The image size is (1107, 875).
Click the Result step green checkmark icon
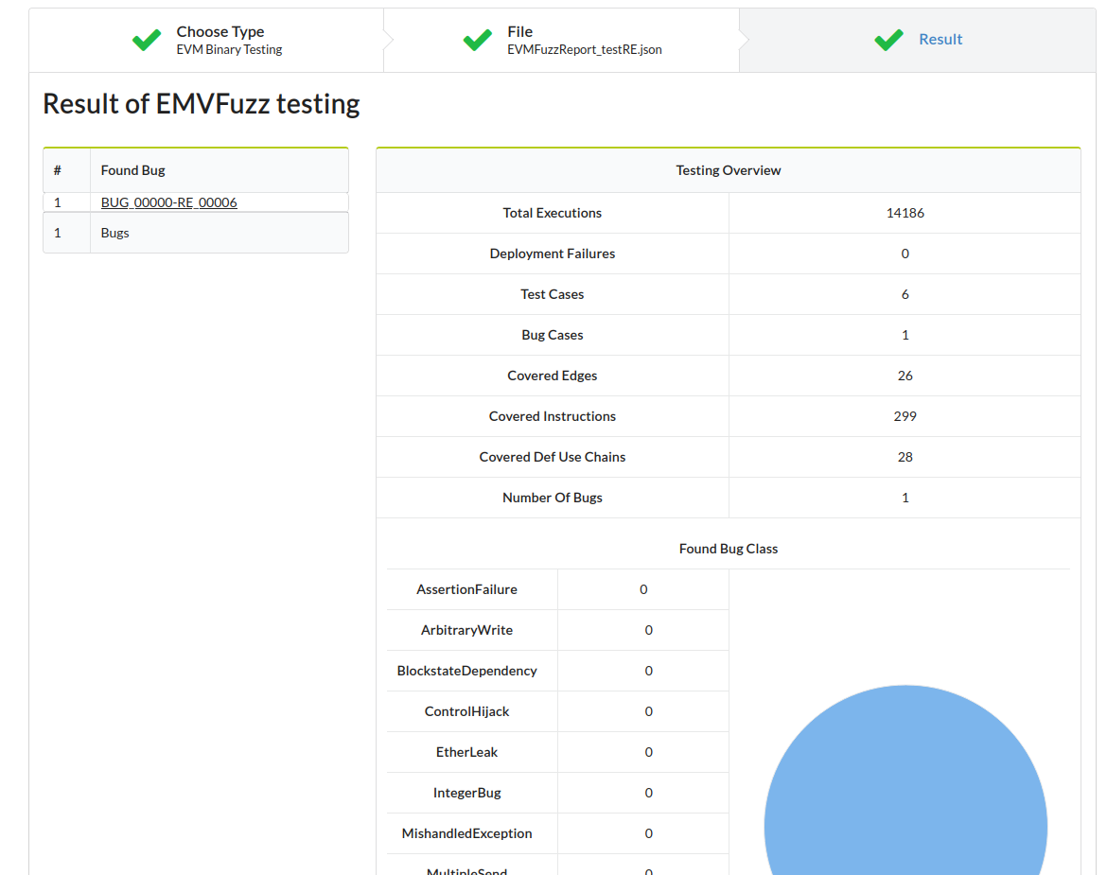tap(888, 40)
